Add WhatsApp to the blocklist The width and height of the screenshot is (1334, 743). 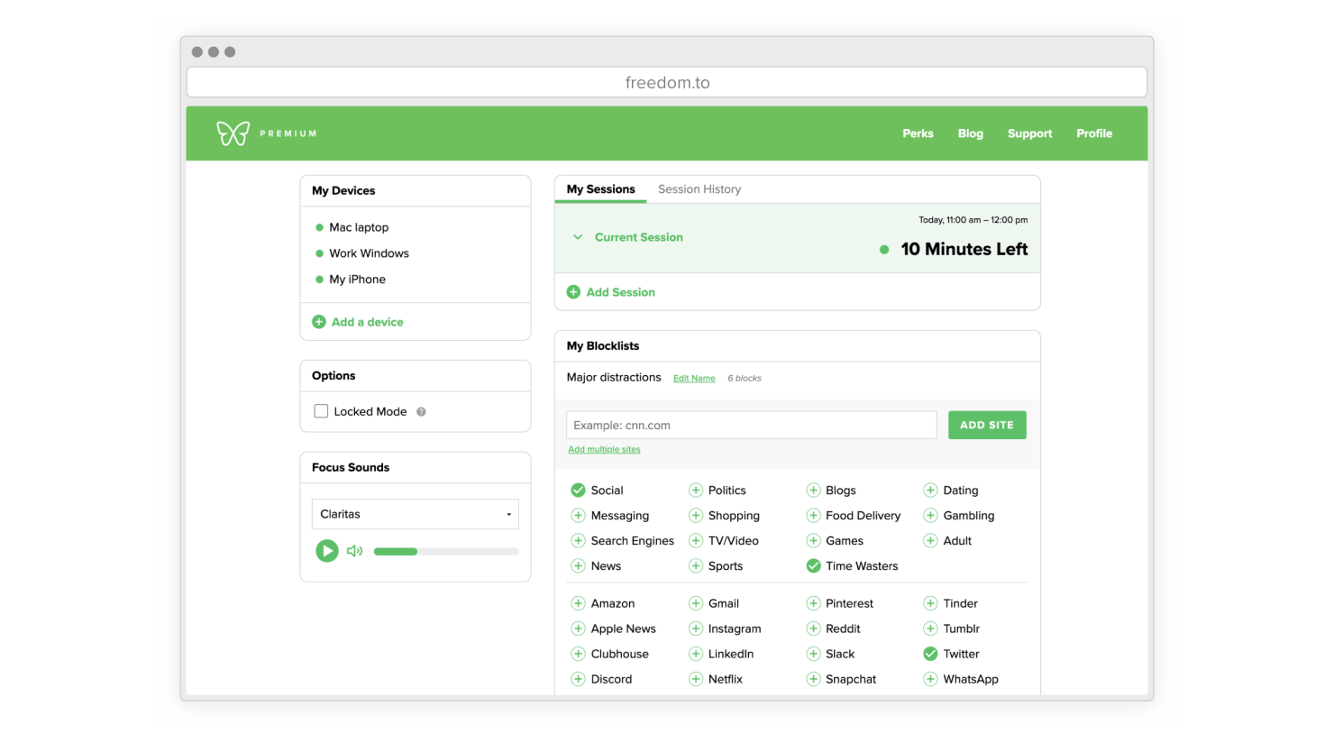point(930,679)
